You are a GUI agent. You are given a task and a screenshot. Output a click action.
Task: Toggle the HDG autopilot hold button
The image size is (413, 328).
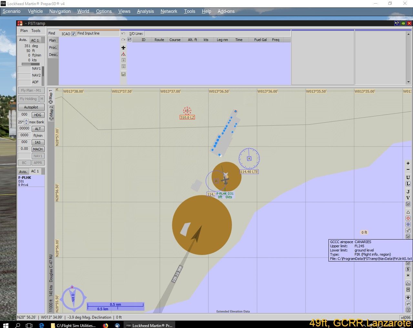pos(38,115)
